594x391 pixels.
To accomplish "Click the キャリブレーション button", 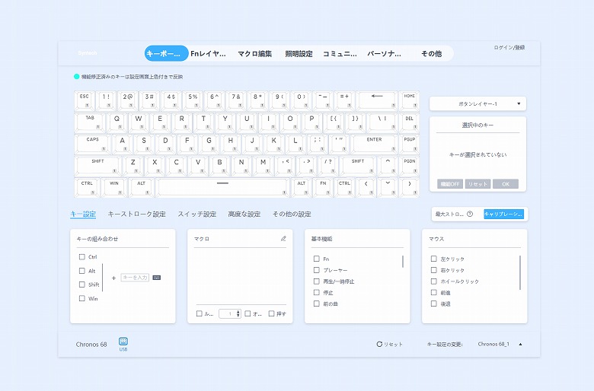I will coord(504,214).
